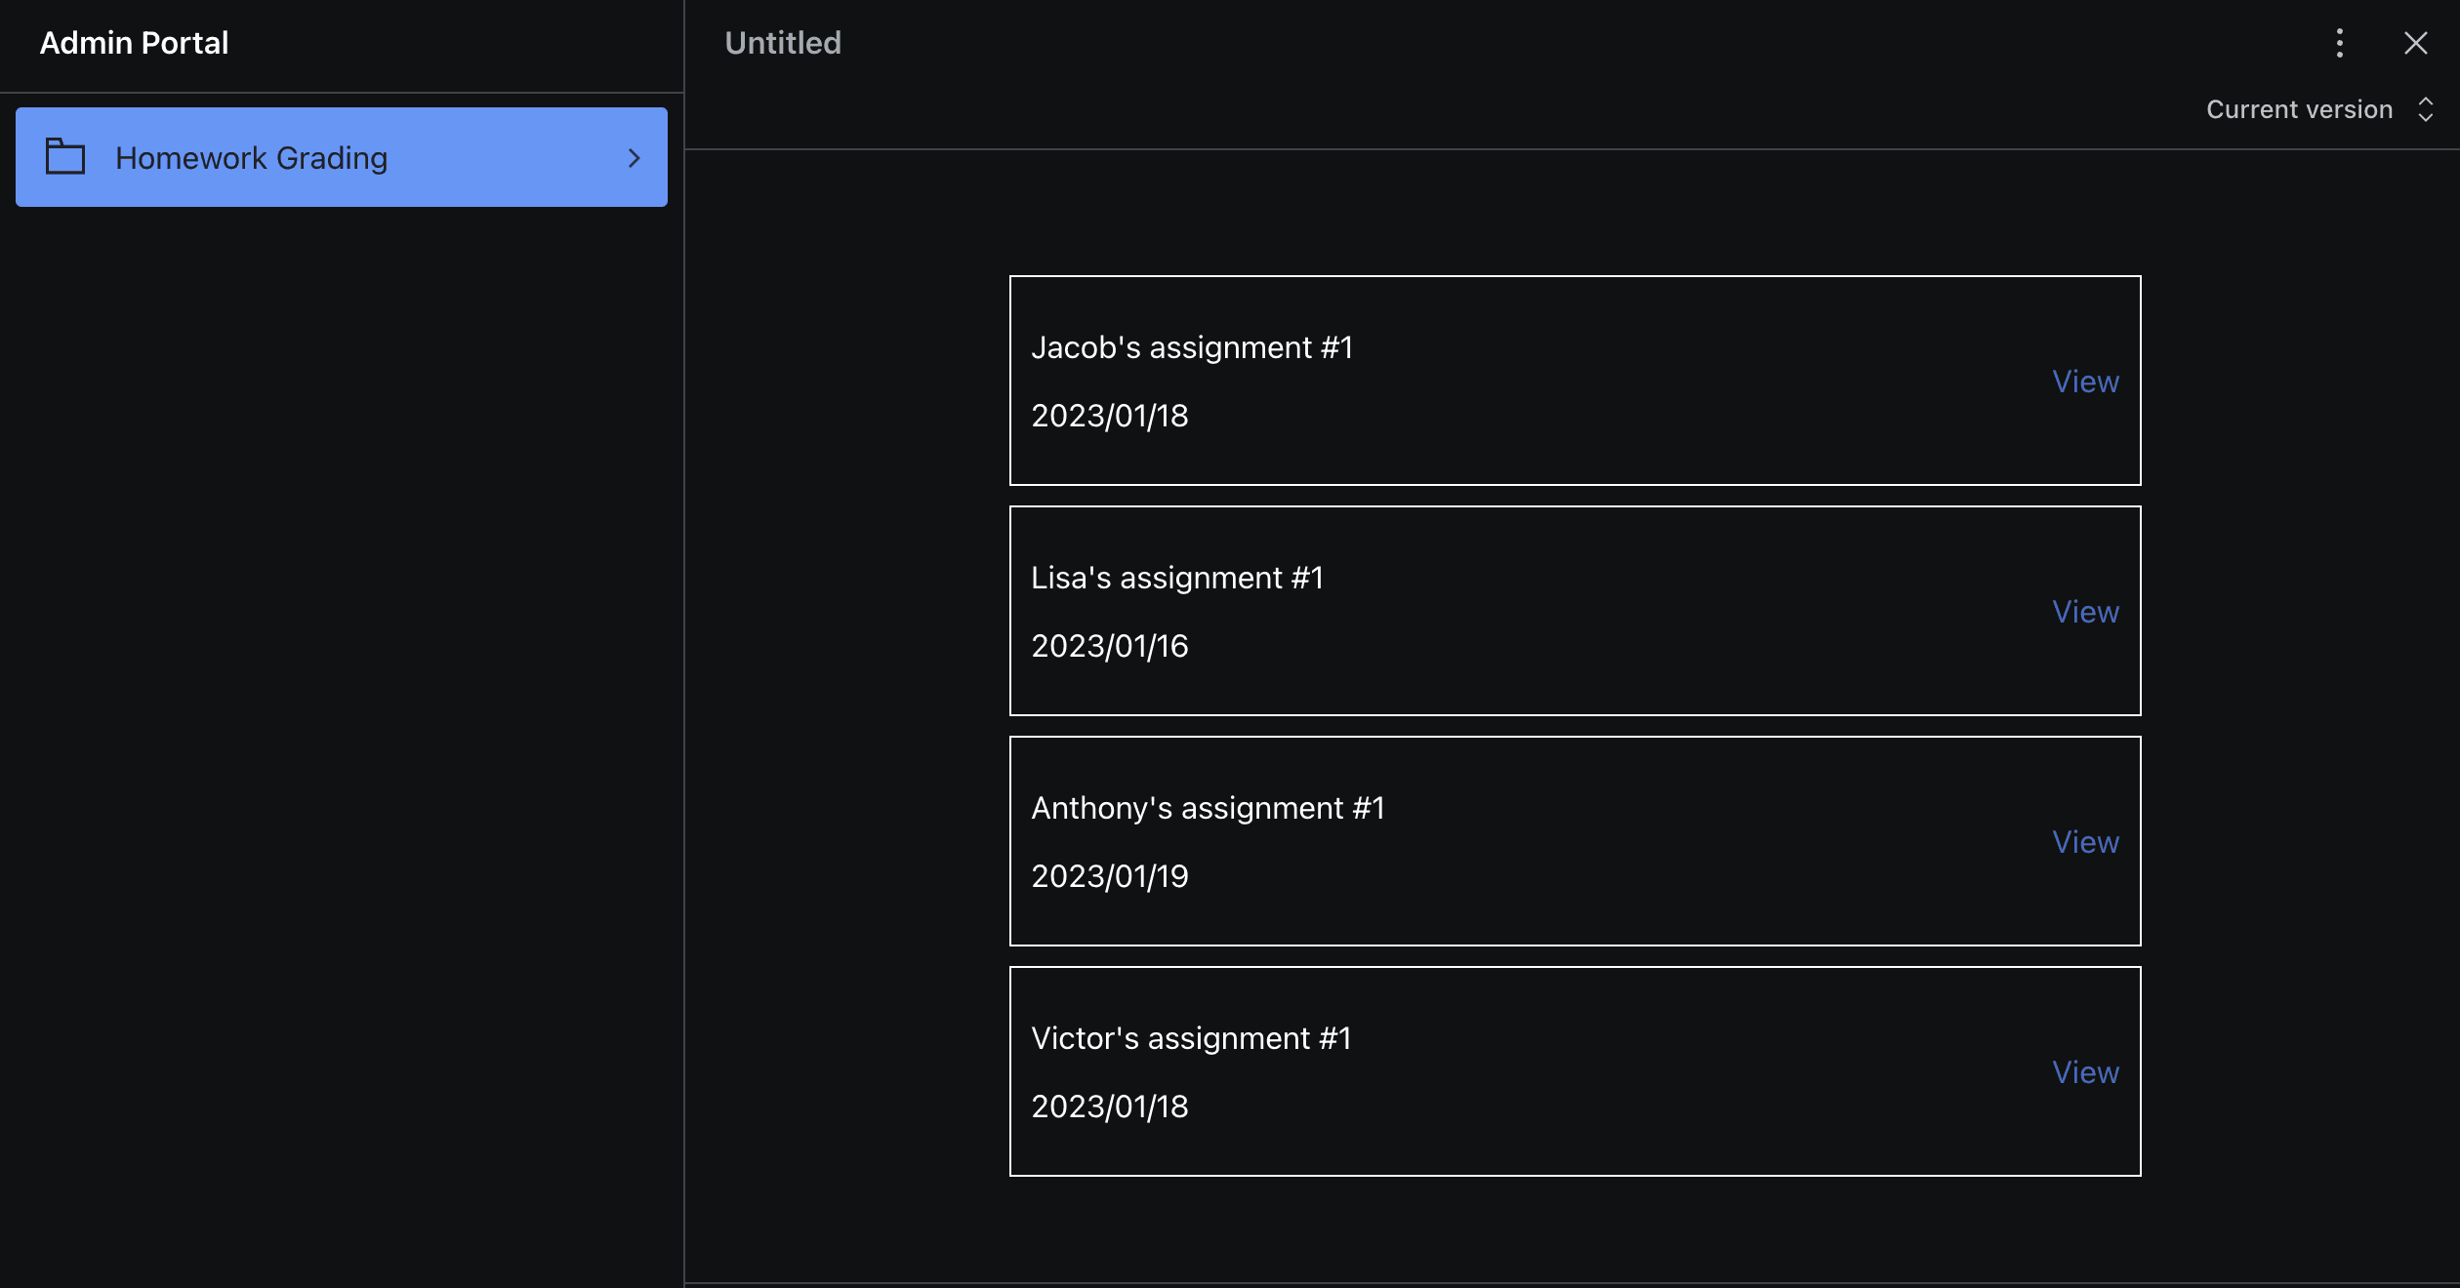Image resolution: width=2460 pixels, height=1288 pixels.
Task: View Jacob's assignment #1
Action: click(2084, 381)
